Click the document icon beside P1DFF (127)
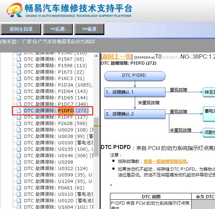The width and height of the screenshot is (215, 209). (19, 117)
